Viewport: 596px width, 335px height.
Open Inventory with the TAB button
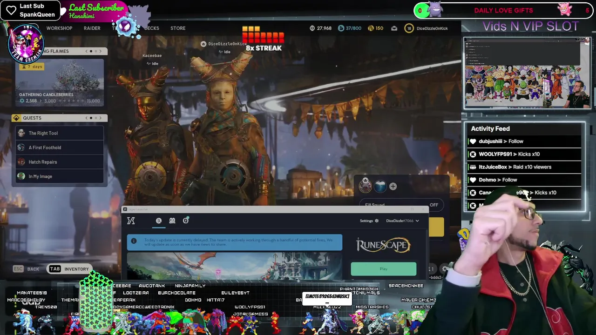point(69,269)
